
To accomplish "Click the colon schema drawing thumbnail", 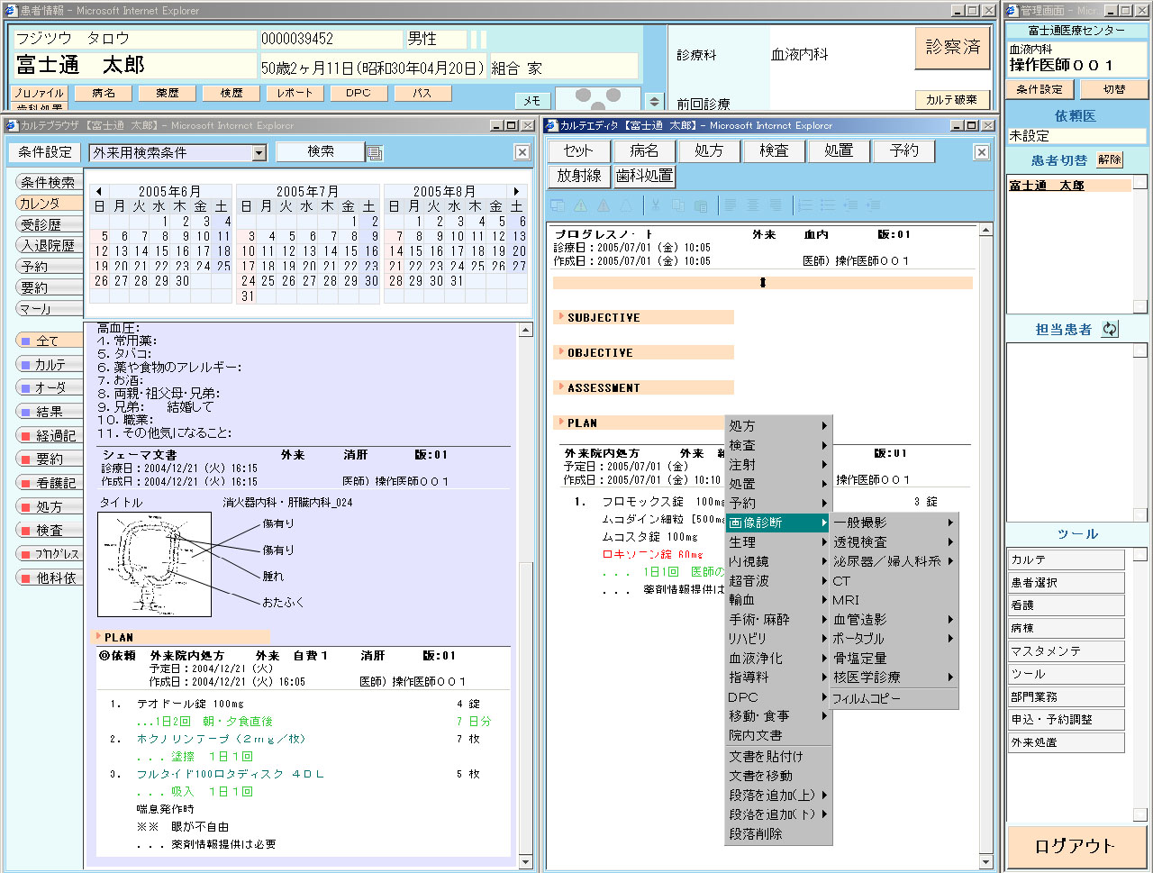I will pyautogui.click(x=154, y=564).
